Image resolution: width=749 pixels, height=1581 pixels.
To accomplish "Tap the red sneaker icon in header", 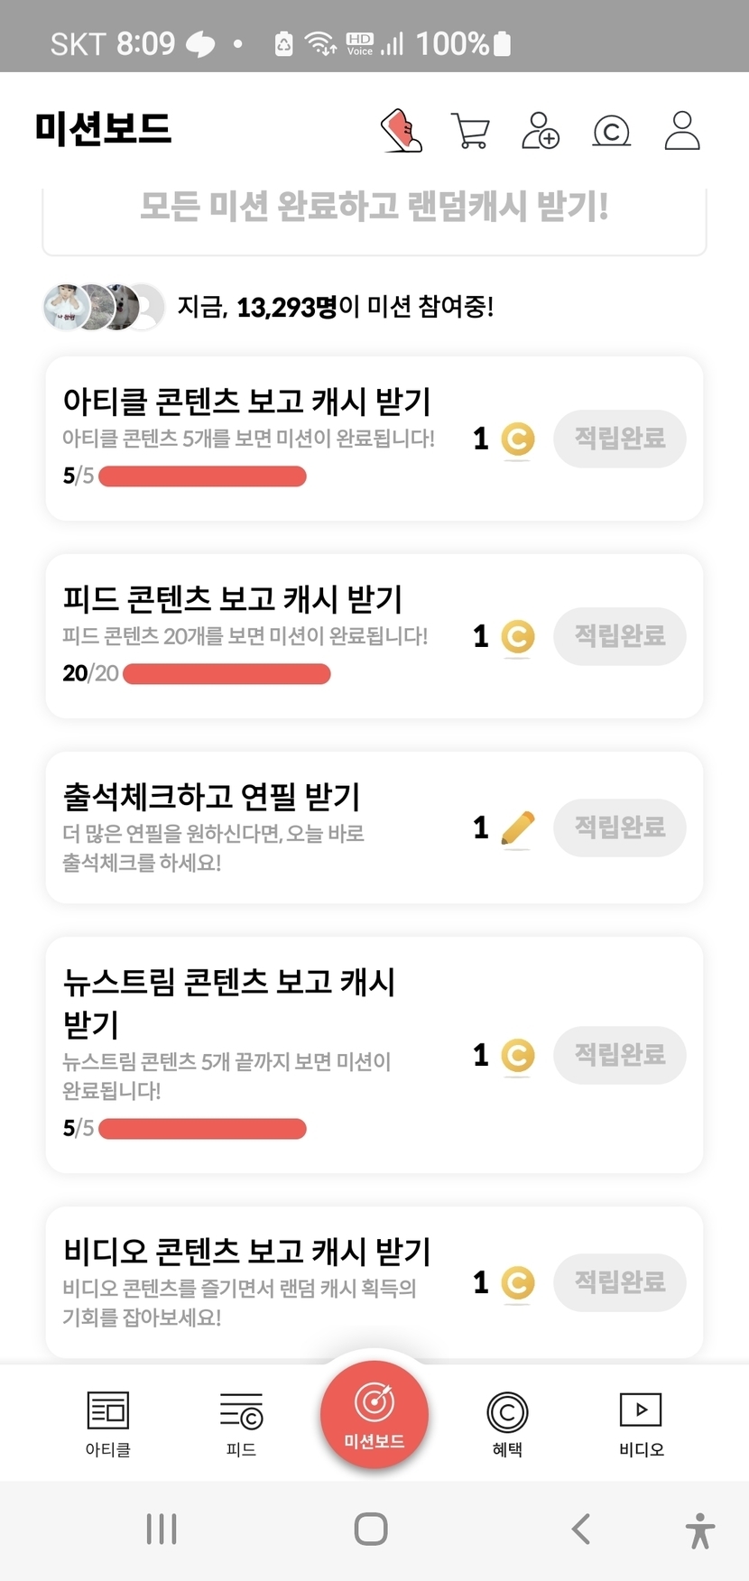I will [x=402, y=131].
